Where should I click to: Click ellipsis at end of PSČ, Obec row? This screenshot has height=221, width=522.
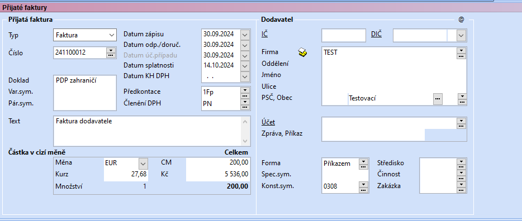462,102
